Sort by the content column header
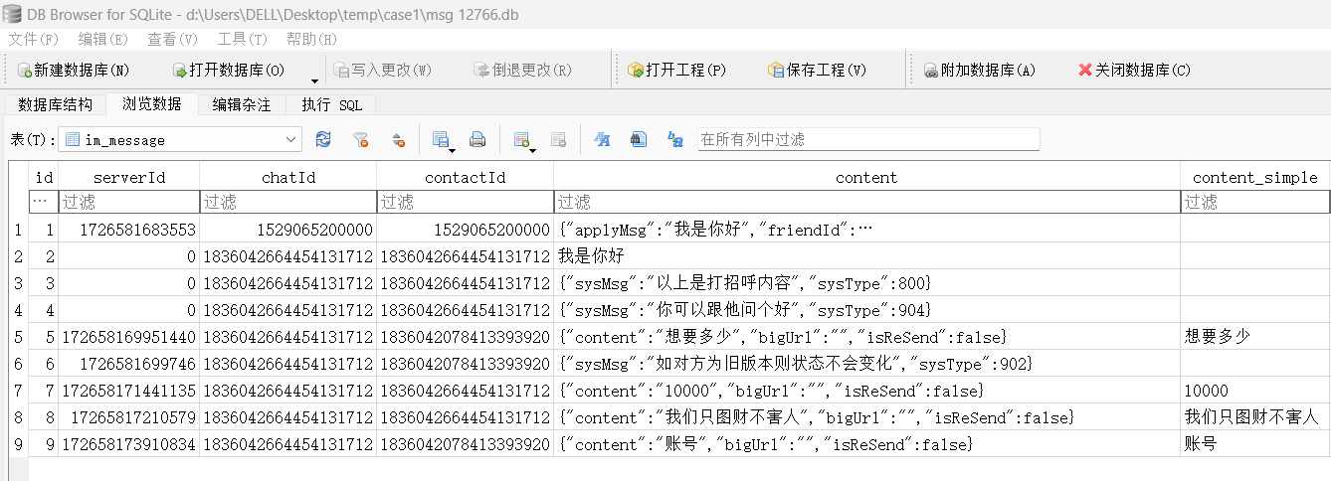Image resolution: width=1331 pixels, height=481 pixels. click(867, 178)
